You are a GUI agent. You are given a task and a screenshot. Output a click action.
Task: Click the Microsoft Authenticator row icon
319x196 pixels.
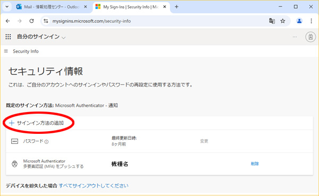coord(14,164)
